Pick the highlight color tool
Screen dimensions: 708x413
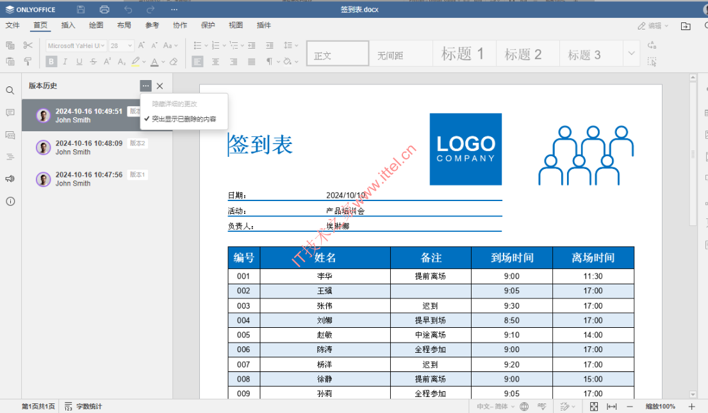[x=135, y=61]
